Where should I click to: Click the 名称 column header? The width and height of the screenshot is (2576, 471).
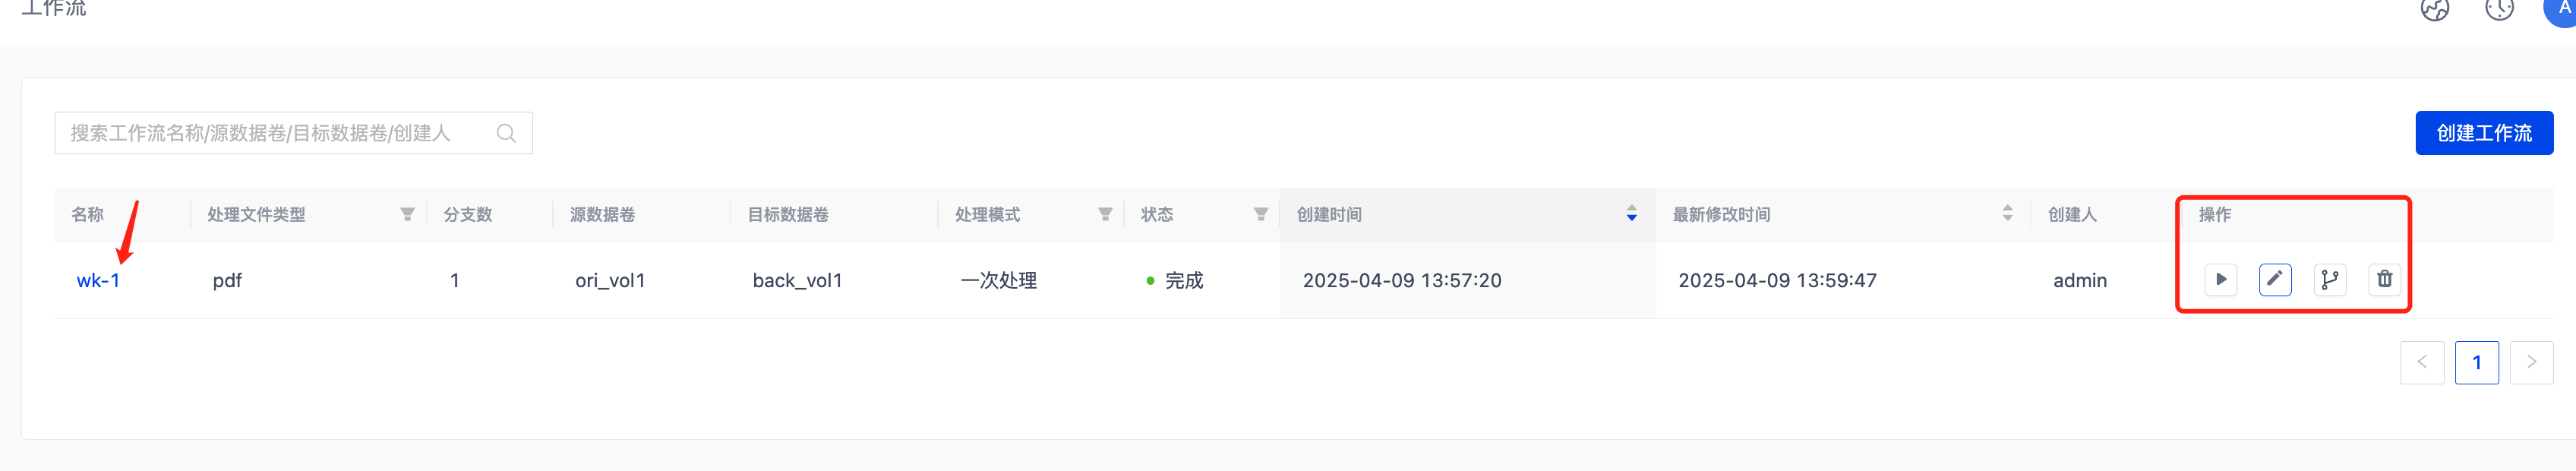88,214
